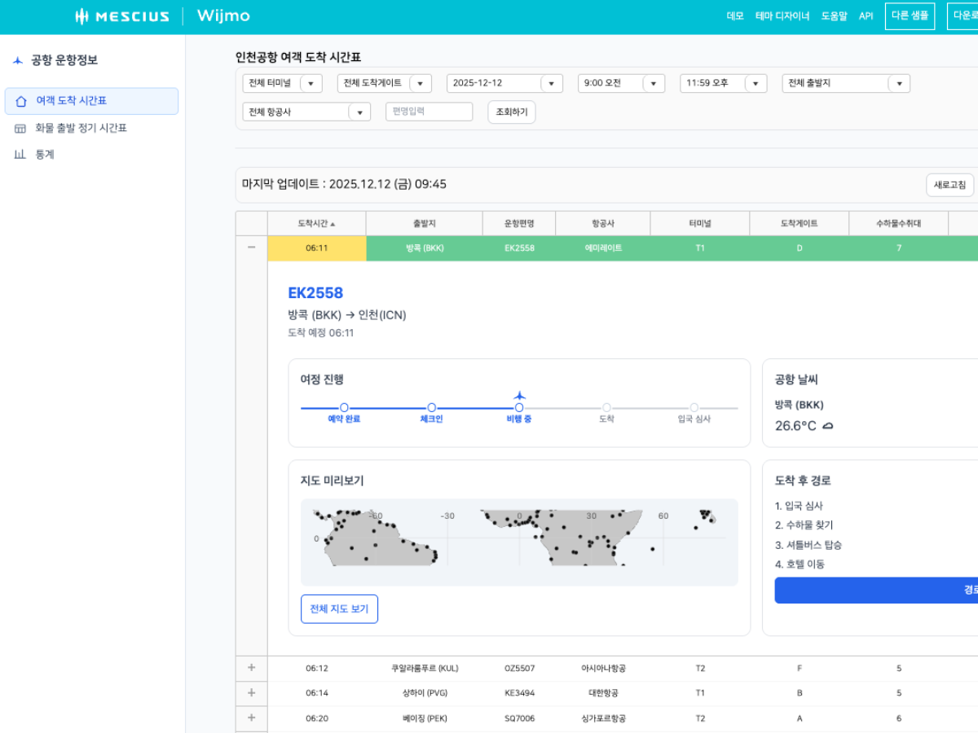
Task: Sort by the 도착시간 column header
Action: tap(316, 223)
